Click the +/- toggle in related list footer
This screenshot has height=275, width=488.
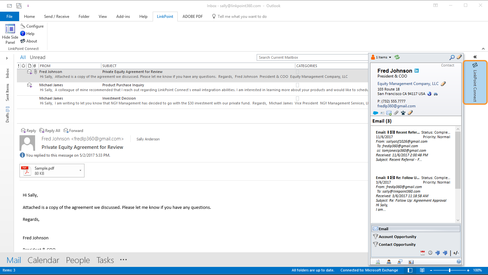(x=456, y=253)
